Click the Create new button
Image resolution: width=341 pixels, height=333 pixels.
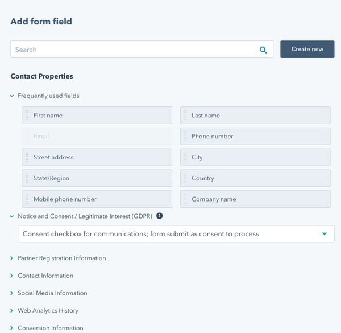click(x=307, y=50)
